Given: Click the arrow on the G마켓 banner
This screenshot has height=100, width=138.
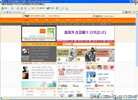Looking at the screenshot, I should pos(98,60).
